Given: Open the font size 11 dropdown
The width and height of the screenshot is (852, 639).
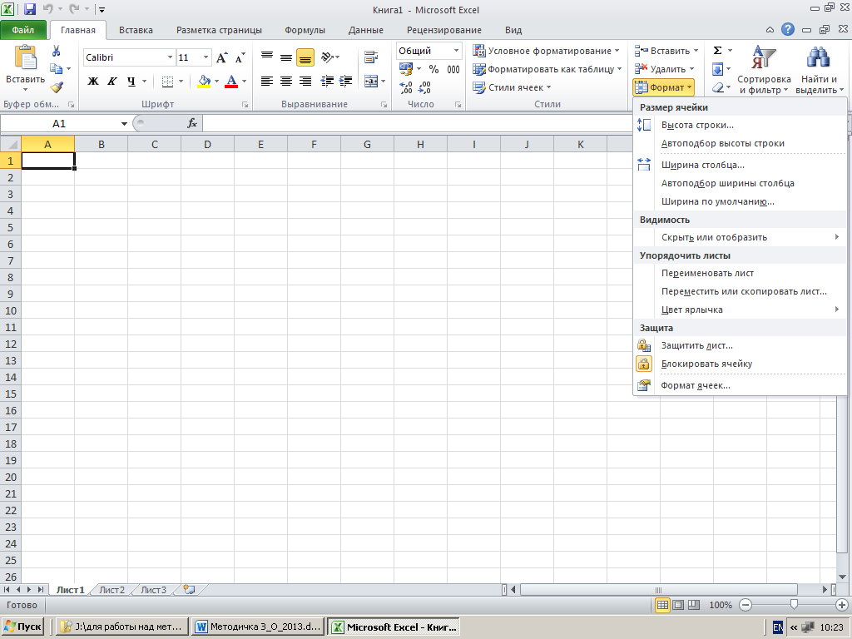Looking at the screenshot, I should [x=206, y=57].
